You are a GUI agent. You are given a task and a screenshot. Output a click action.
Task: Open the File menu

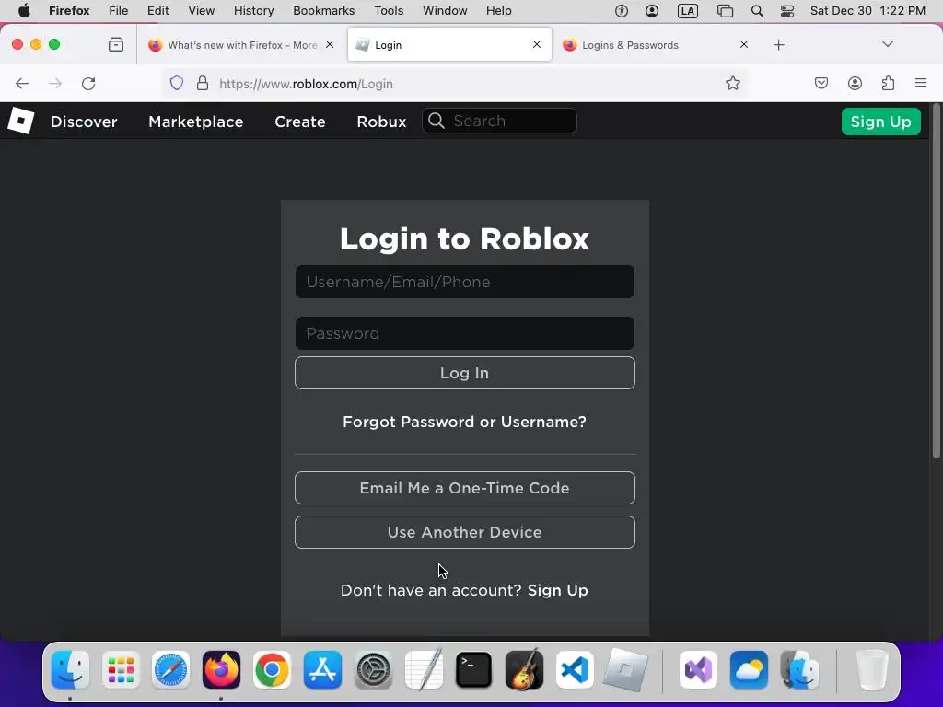(x=119, y=11)
